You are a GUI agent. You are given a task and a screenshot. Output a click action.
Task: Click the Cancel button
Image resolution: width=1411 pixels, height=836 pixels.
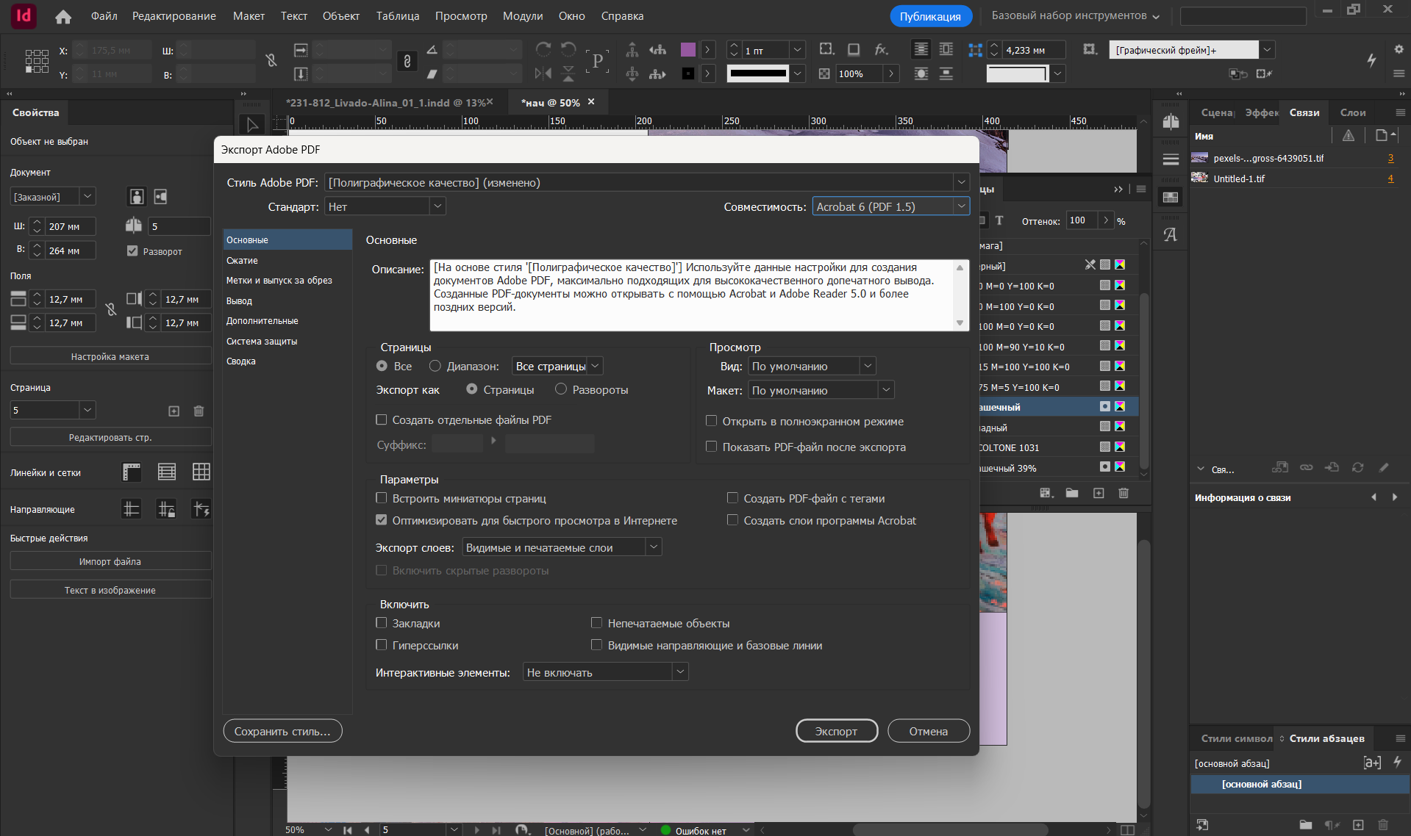tap(929, 731)
